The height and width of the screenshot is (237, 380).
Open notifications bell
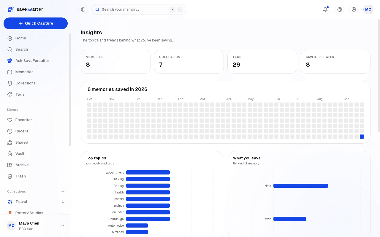coord(325,9)
